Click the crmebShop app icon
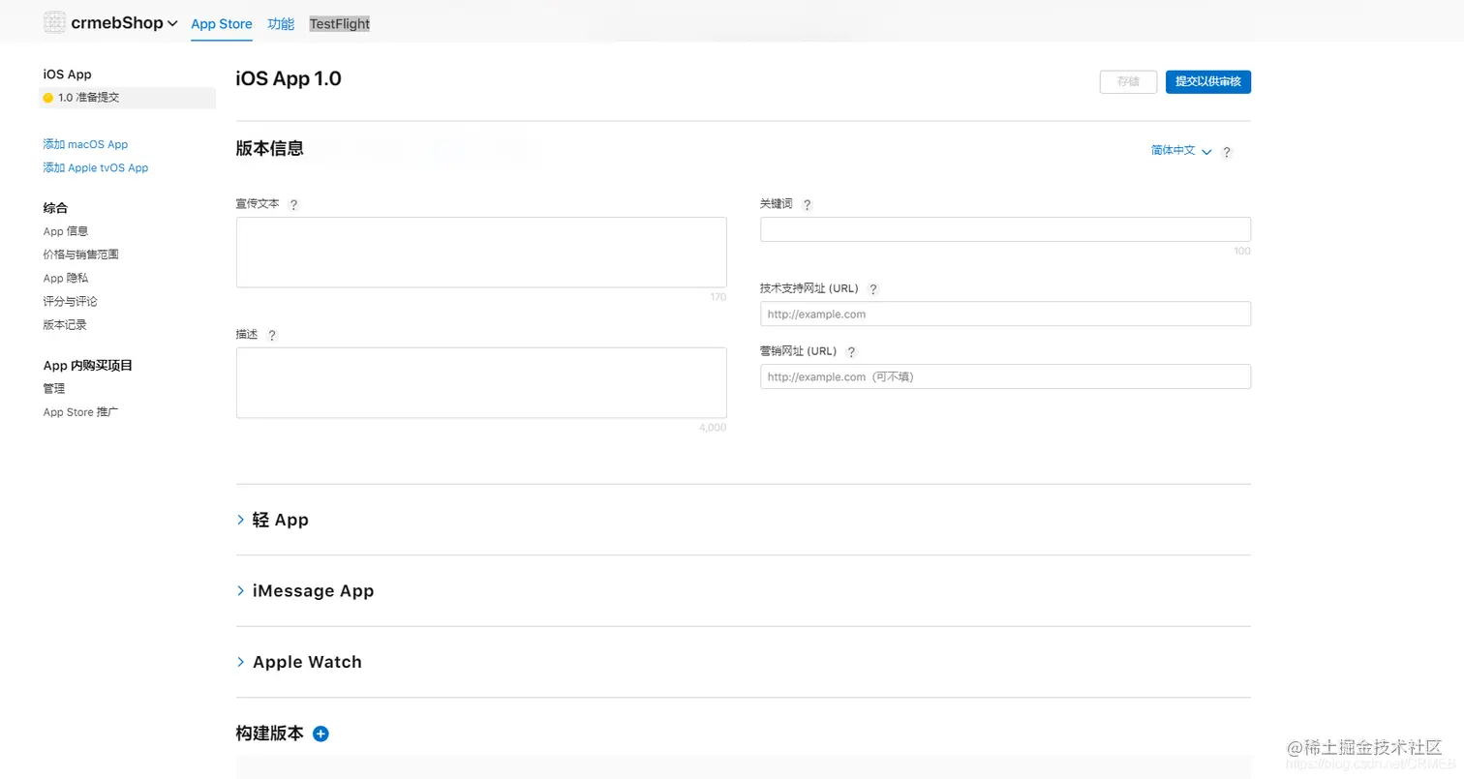The width and height of the screenshot is (1464, 779). (55, 23)
